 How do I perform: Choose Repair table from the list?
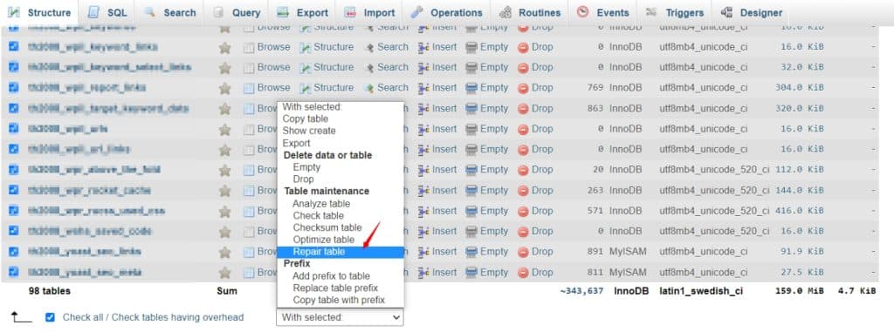click(x=340, y=252)
